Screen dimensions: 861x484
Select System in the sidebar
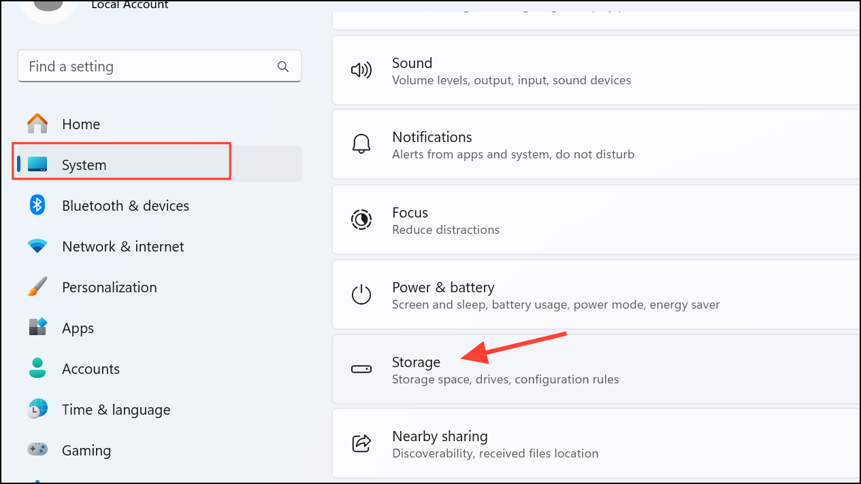[84, 165]
